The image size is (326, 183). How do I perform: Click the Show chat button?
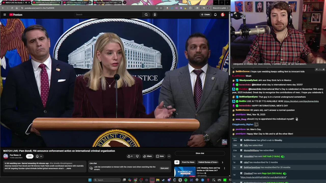pos(200,153)
